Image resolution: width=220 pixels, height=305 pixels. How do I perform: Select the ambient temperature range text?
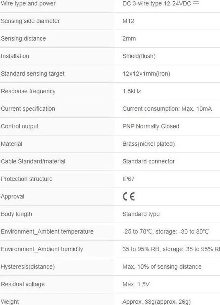pos(165,231)
